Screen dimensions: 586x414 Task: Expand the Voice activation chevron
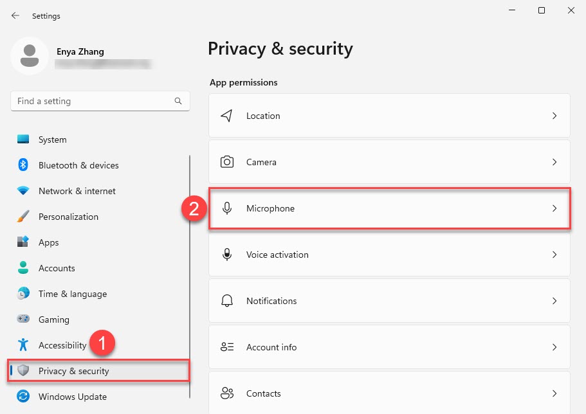click(x=554, y=255)
